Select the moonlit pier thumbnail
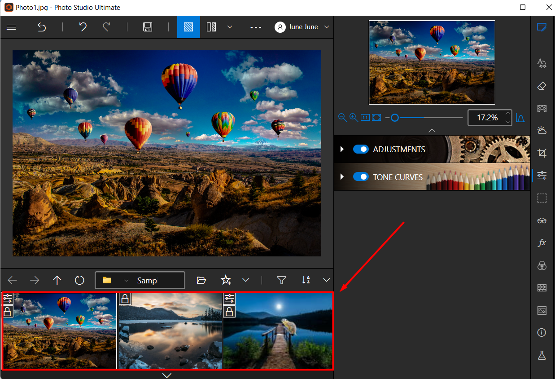The image size is (555, 379). pos(278,331)
